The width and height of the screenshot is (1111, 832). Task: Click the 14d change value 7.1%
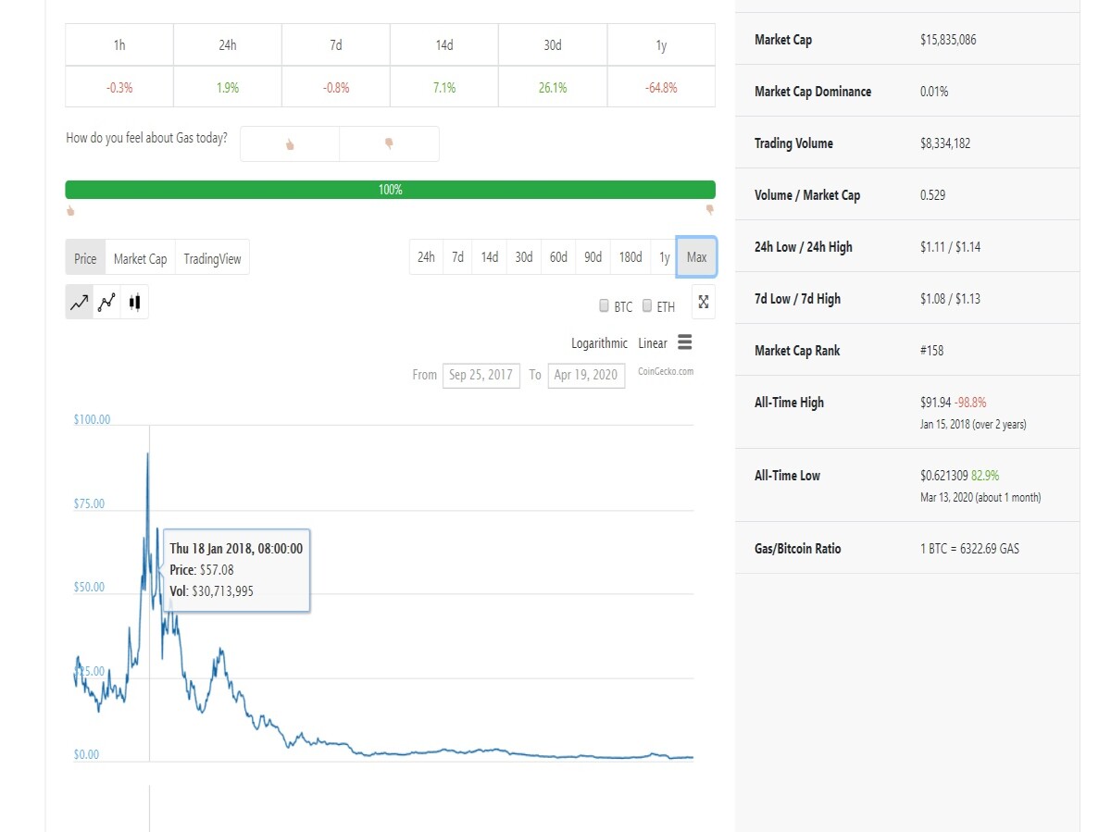coord(444,88)
